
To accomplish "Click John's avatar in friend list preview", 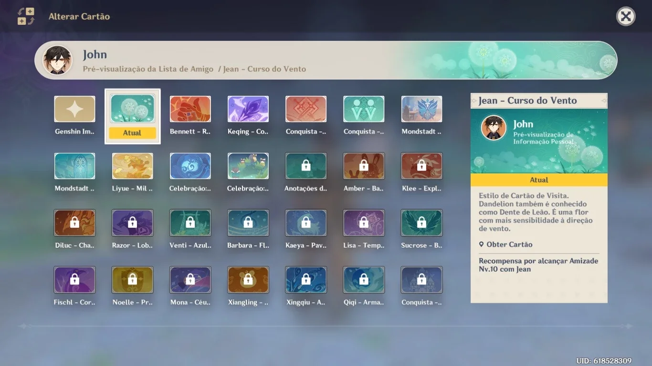I will tap(57, 61).
